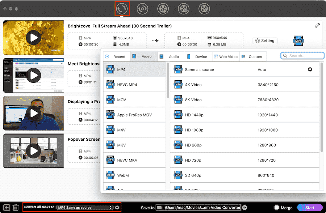Click the format list scrollbar
This screenshot has height=213, width=326.
point(168,80)
